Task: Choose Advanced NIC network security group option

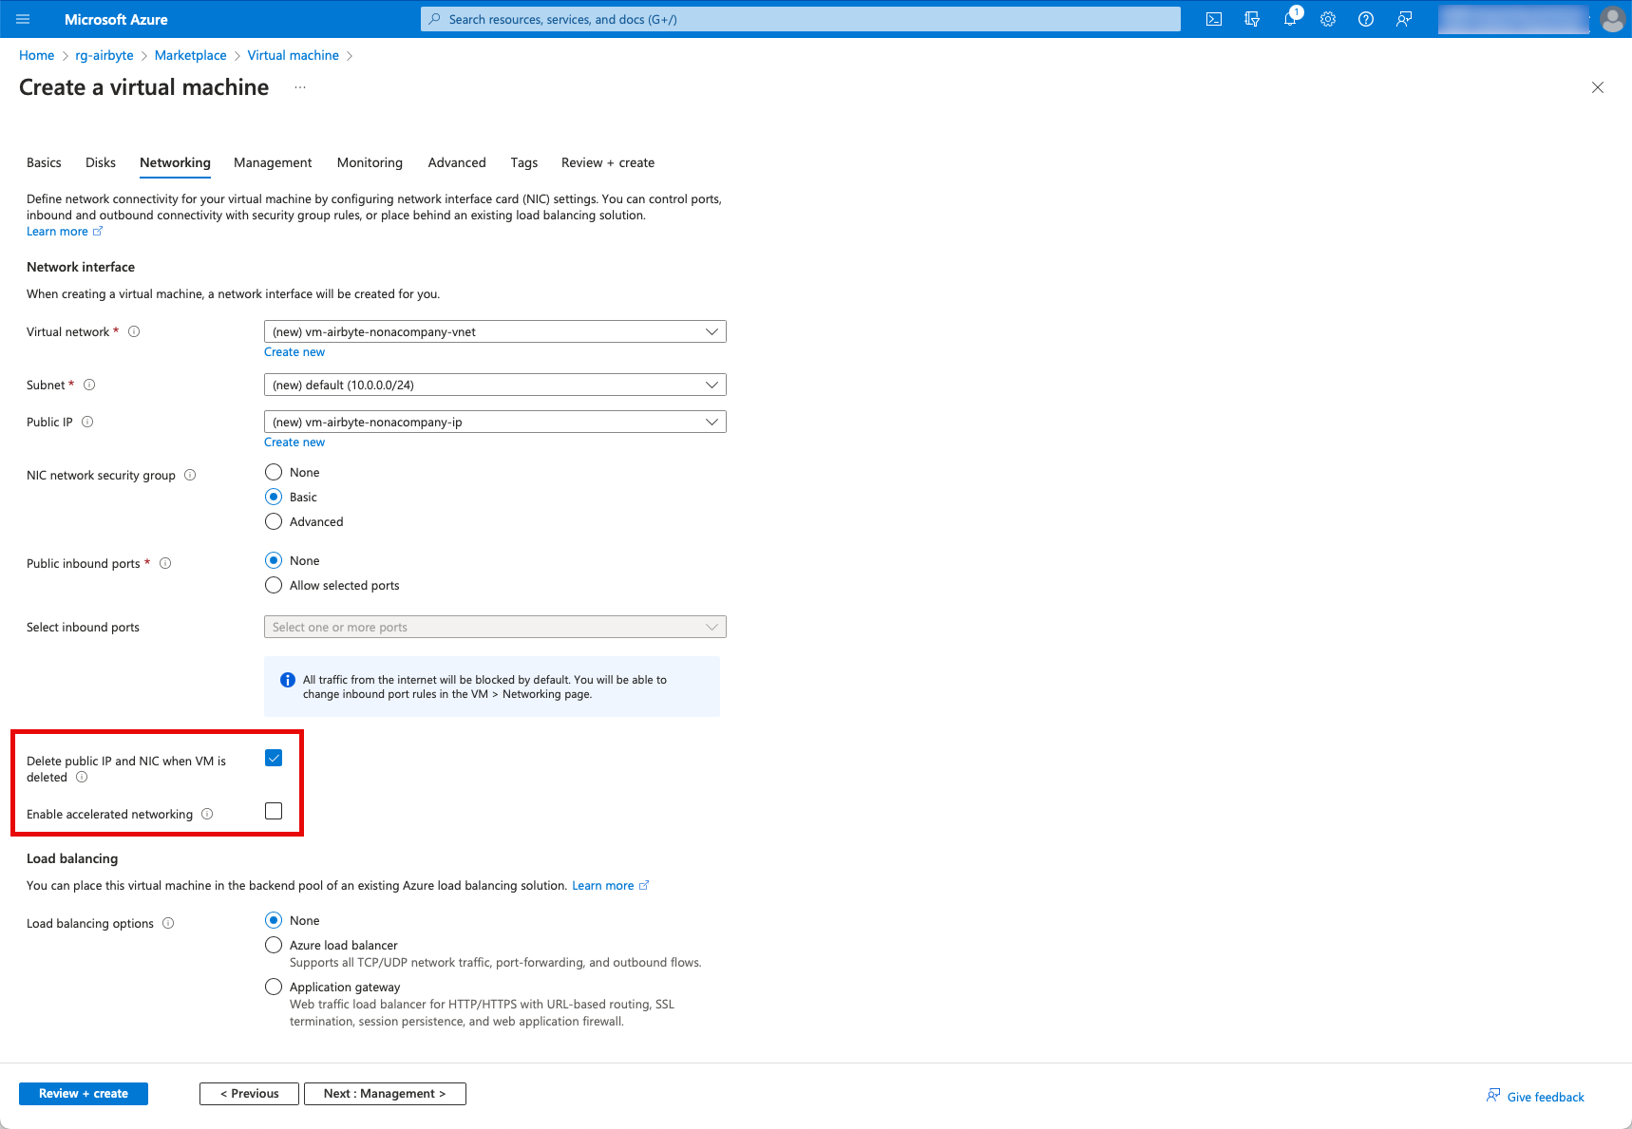Action: (274, 521)
